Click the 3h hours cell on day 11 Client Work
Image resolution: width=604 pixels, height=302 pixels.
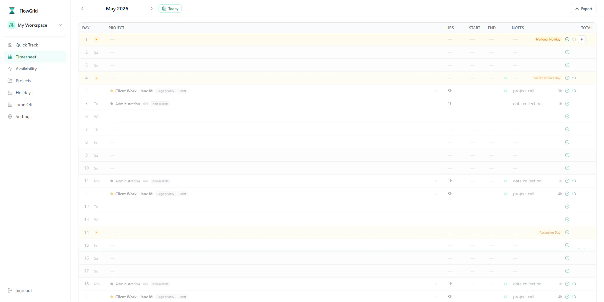click(450, 194)
